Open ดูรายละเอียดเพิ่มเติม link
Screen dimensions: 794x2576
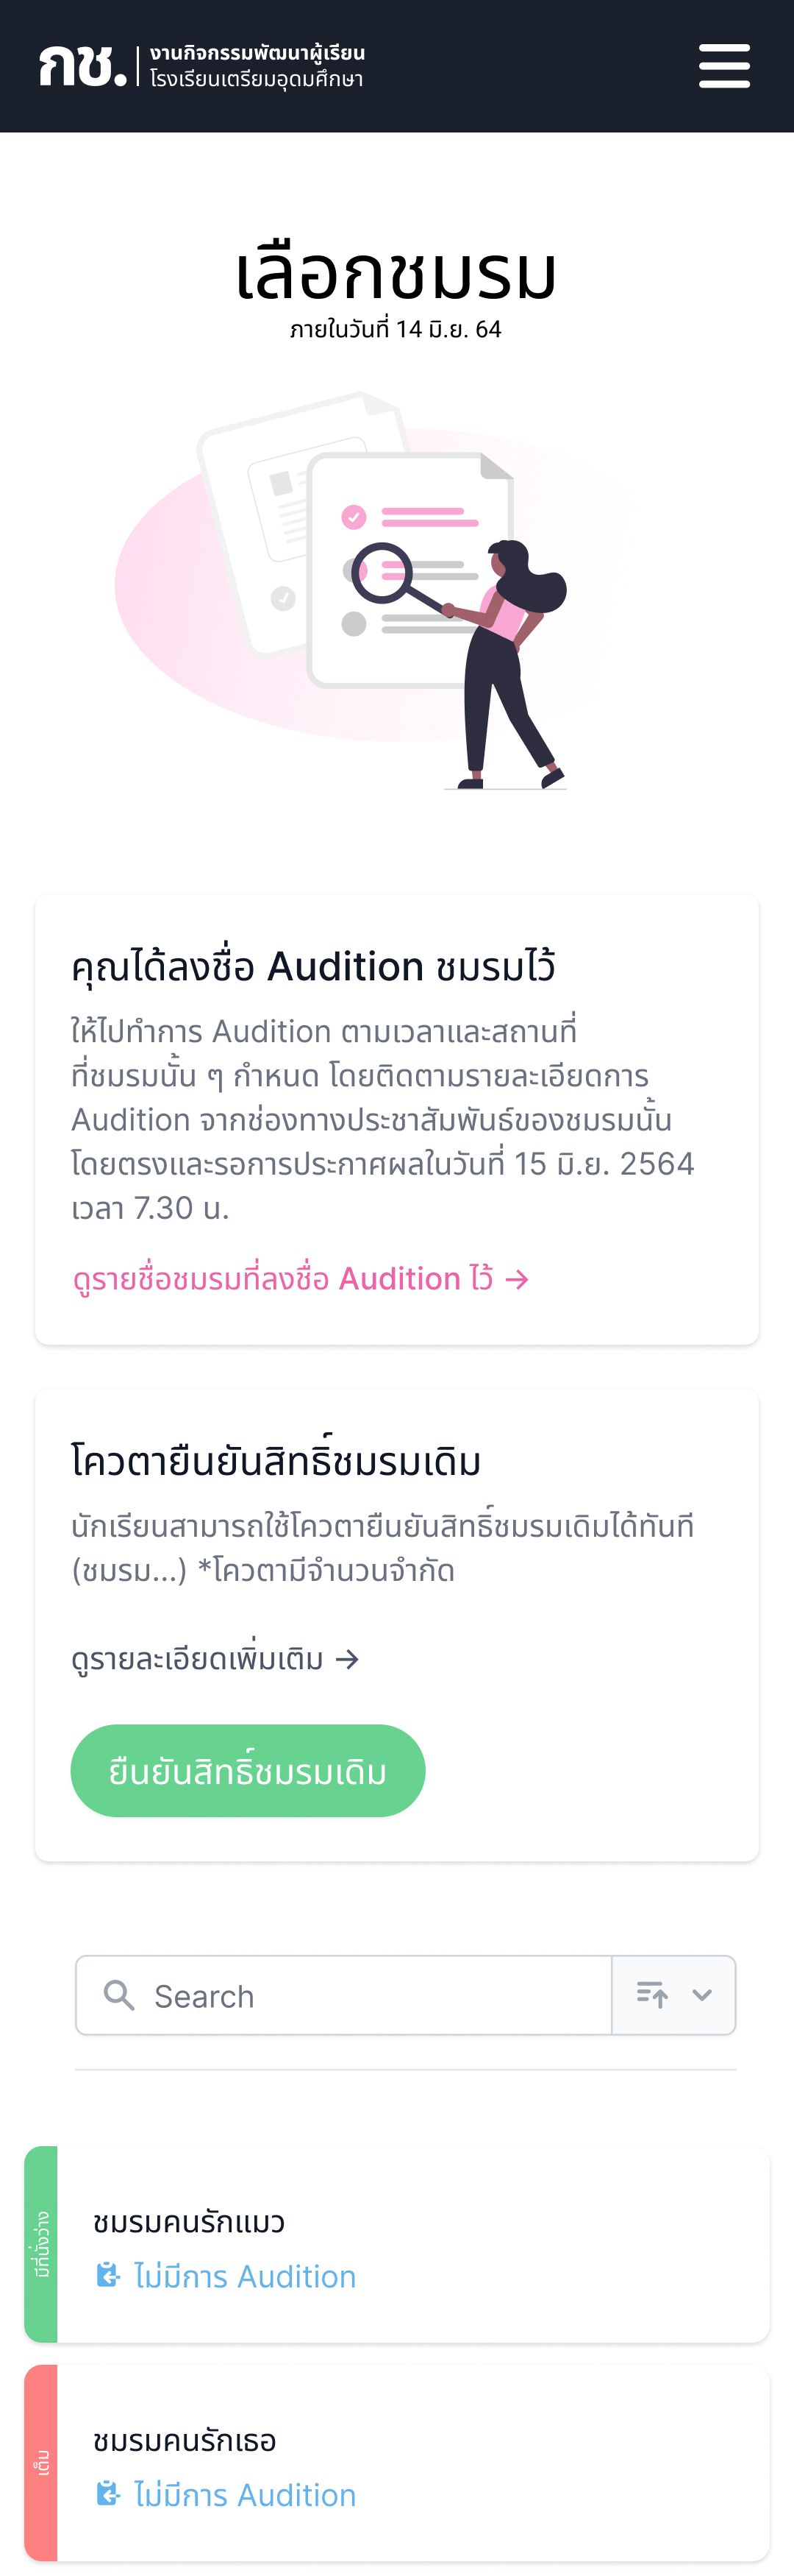tap(215, 1658)
